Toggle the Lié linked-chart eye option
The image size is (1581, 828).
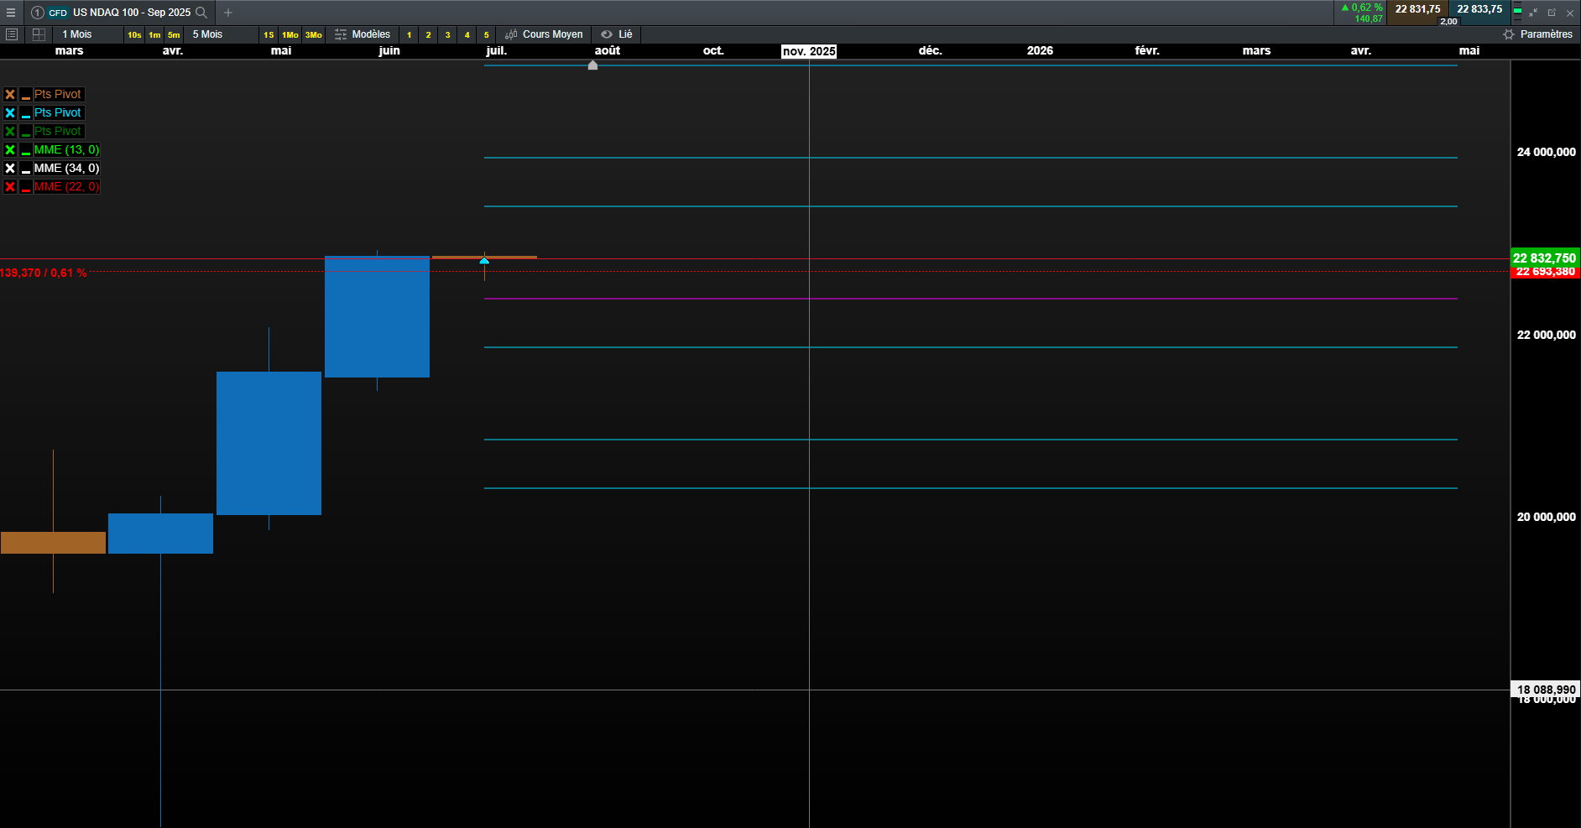pos(617,34)
